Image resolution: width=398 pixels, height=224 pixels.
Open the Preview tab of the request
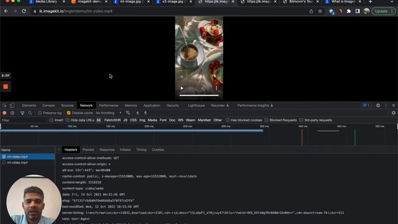[x=88, y=149]
